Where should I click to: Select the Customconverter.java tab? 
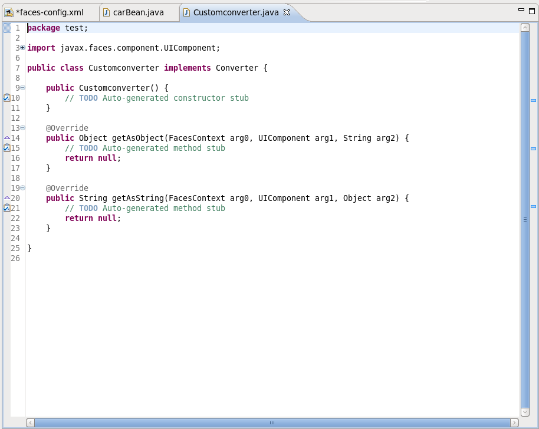pyautogui.click(x=236, y=13)
